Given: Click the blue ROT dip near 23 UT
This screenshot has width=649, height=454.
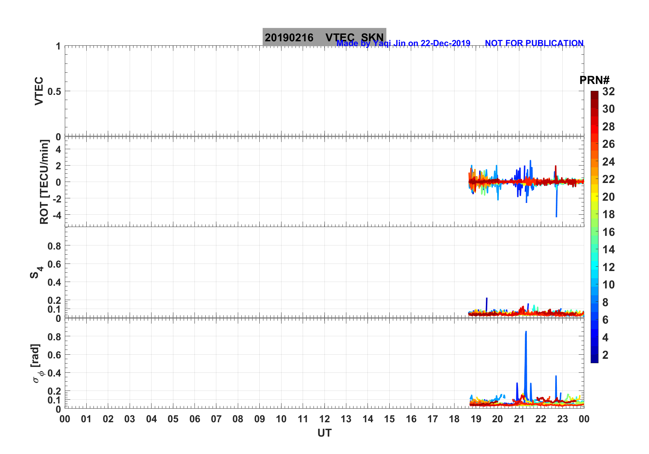Looking at the screenshot, I should (556, 216).
